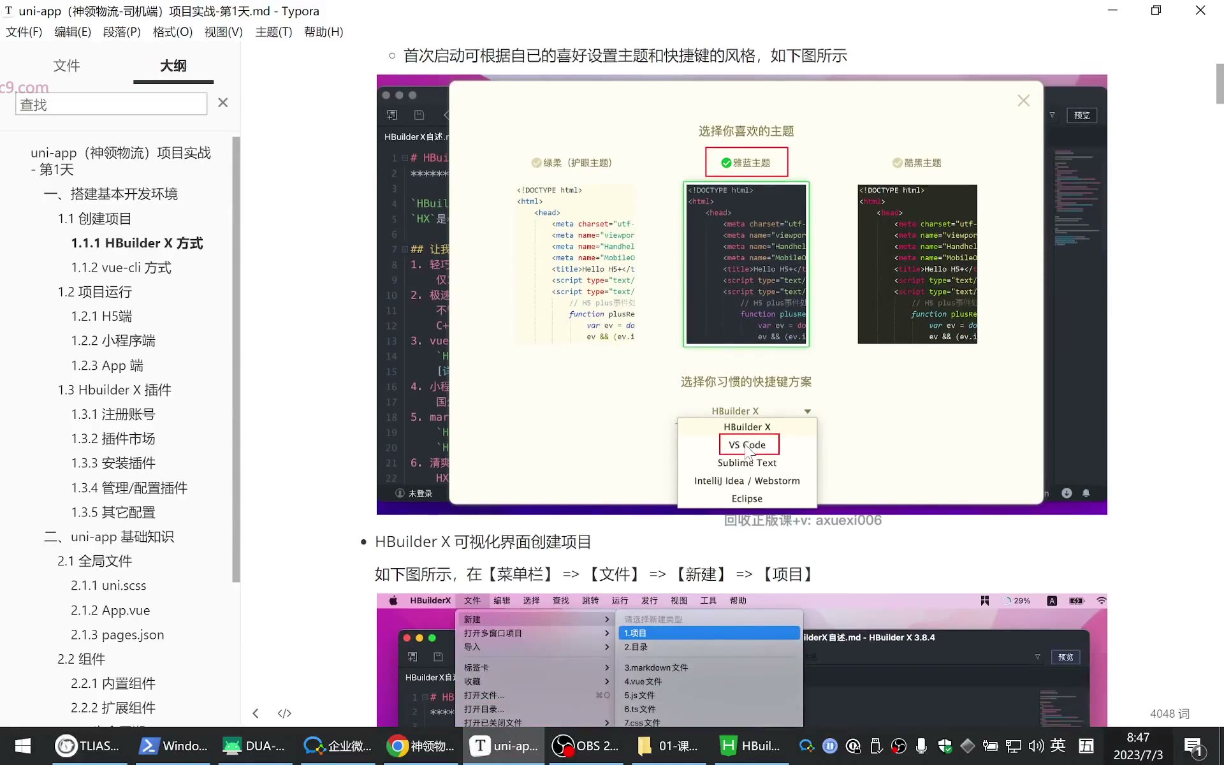Open the 段落(P) menu
This screenshot has height=765, width=1224.
pos(122,32)
